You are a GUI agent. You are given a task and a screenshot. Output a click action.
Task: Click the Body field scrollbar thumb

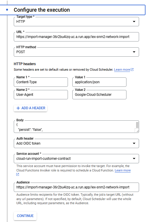click(x=137, y=125)
